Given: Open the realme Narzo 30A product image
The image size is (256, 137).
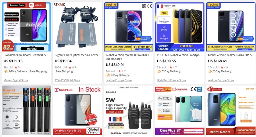Looking at the screenshot, I should coord(231,27).
